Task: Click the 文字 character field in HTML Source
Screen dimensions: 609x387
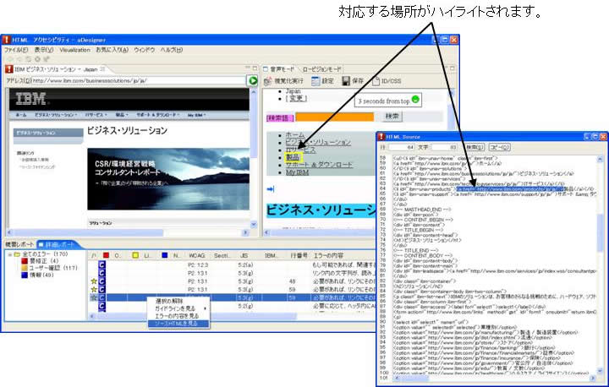Action: [443, 147]
